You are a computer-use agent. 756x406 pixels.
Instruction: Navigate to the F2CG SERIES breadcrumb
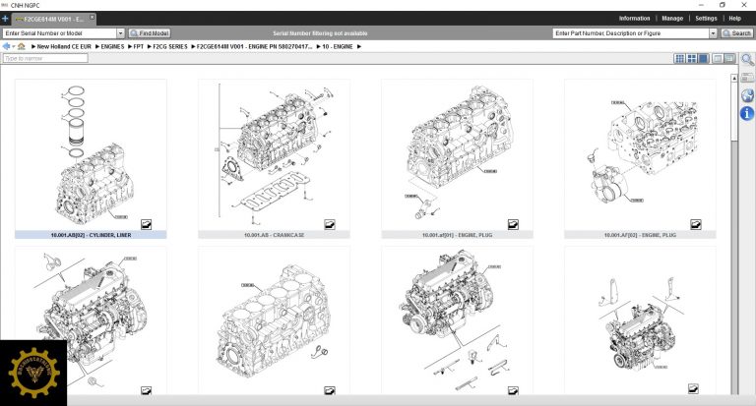click(170, 47)
